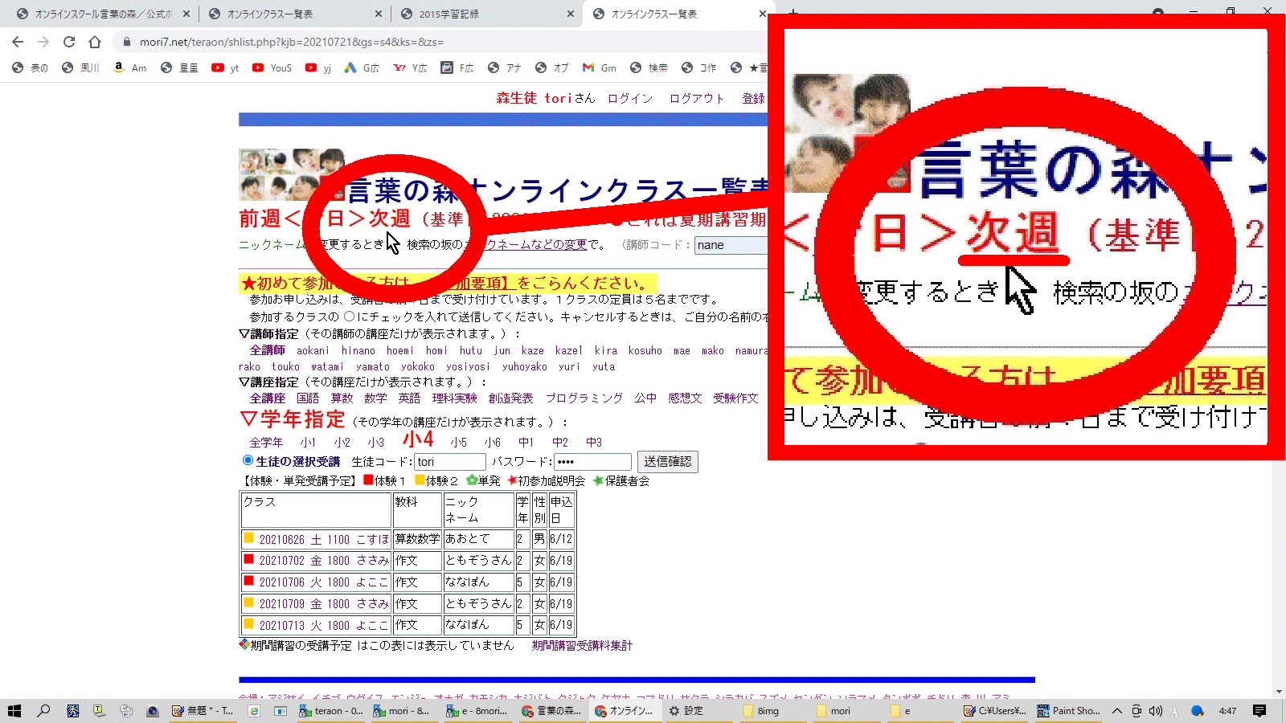Viewport: 1286px width, 723px height.
Task: Filter by course 受験作文
Action: click(735, 398)
